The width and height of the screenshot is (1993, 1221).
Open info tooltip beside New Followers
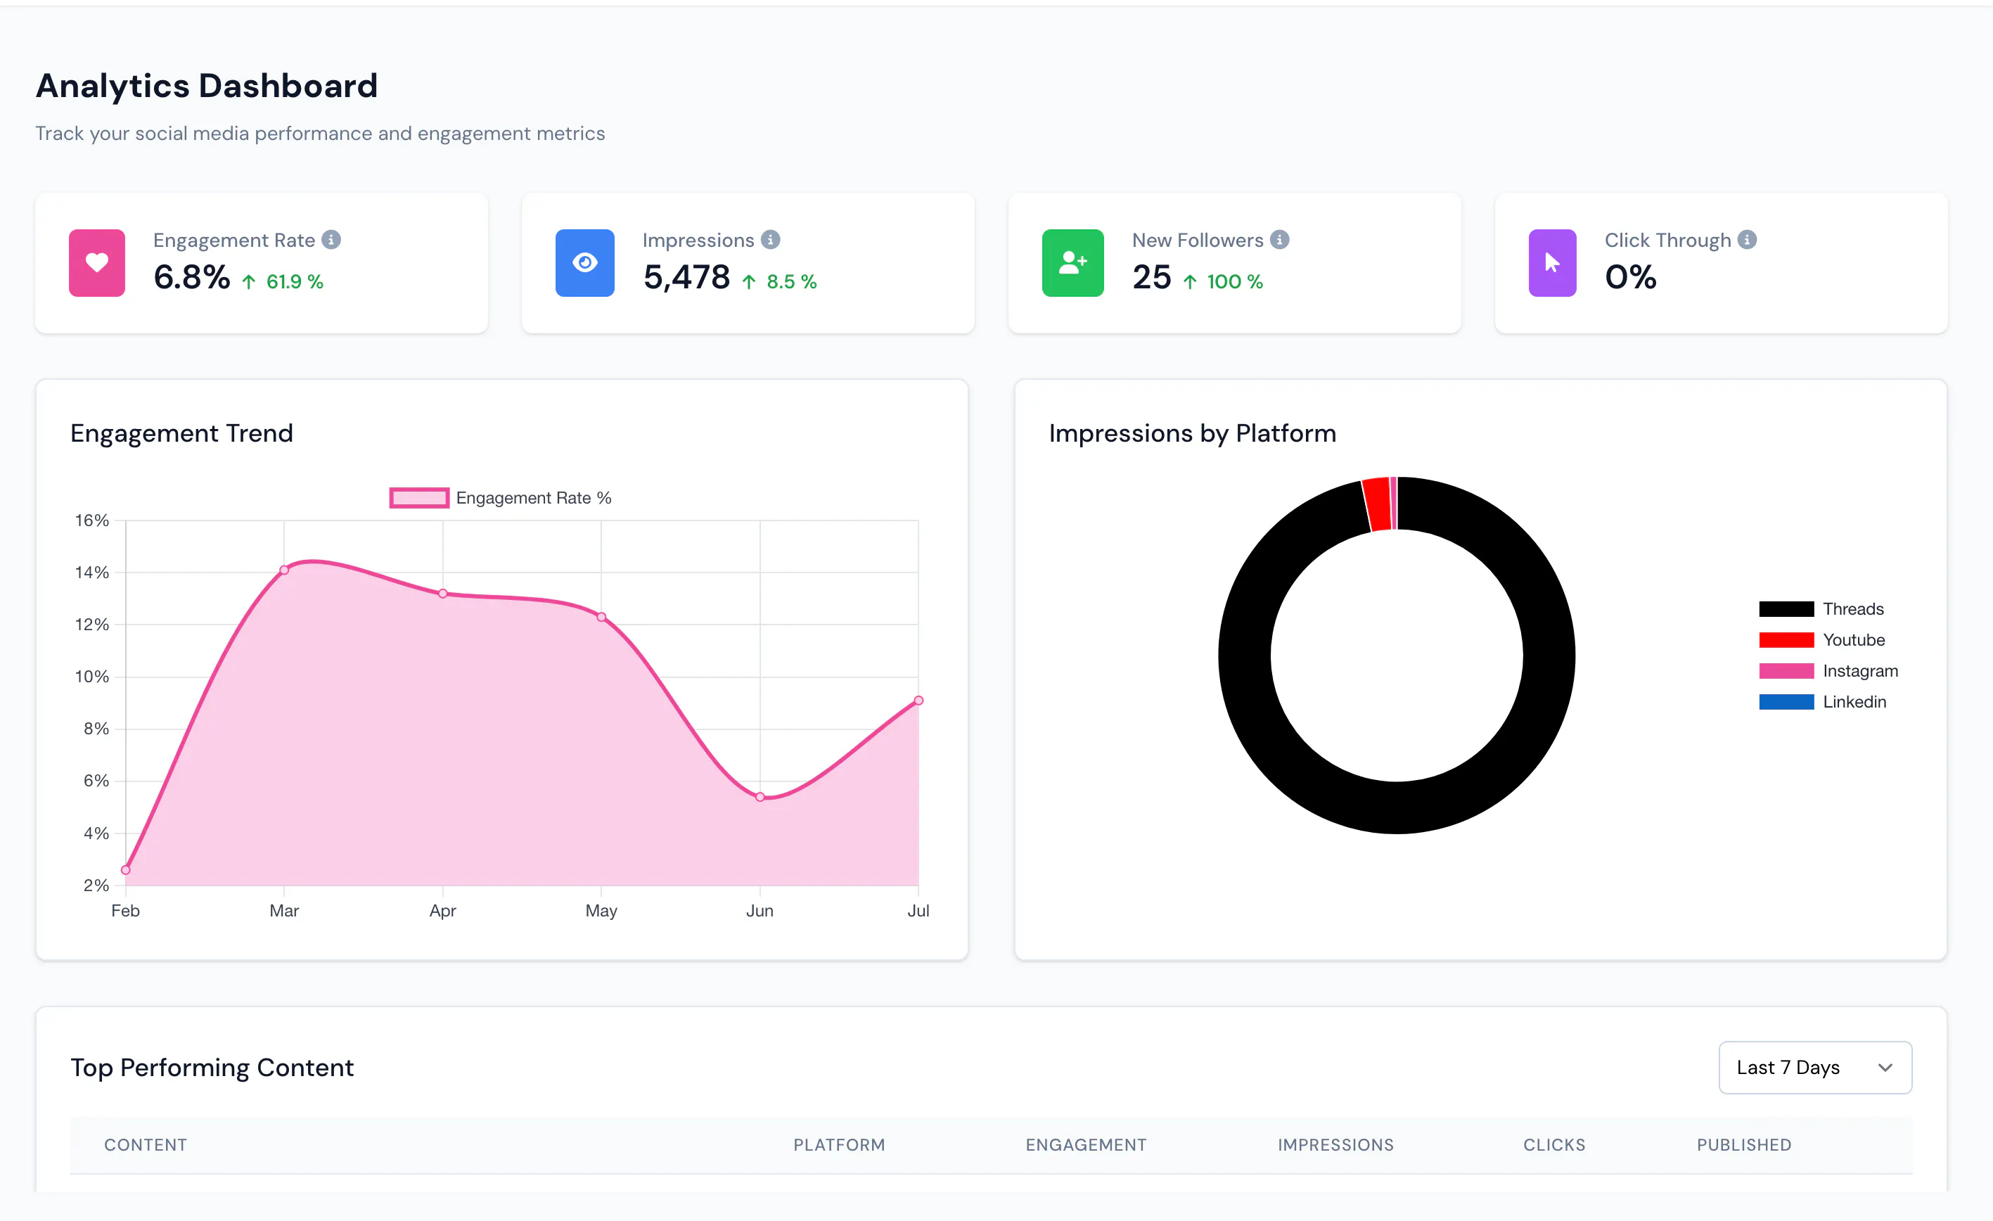coord(1280,240)
